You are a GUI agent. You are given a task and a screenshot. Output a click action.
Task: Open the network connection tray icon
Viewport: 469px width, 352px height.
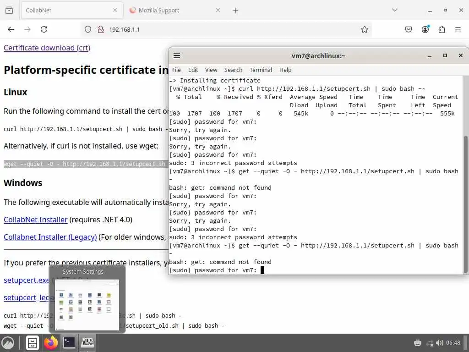(430, 343)
